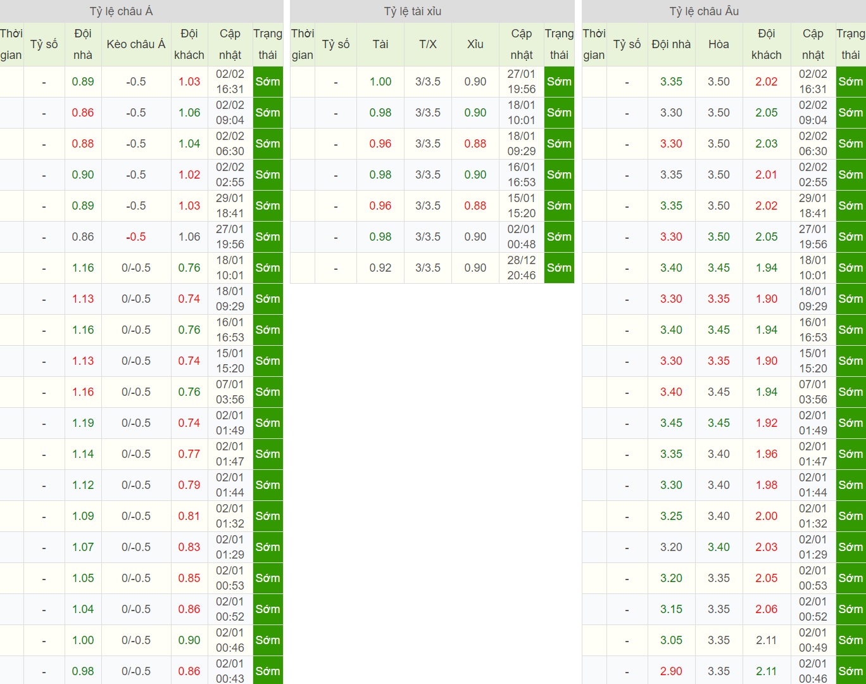Click 'Tỷ số' header in the châu Á table
Screen dimensions: 866x684
pyautogui.click(x=44, y=44)
